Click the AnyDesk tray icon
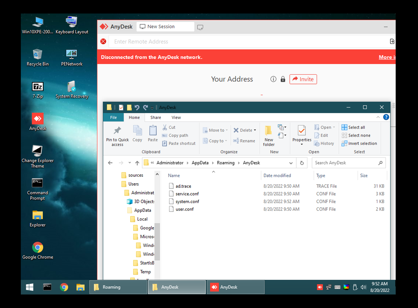This screenshot has height=308, width=418. 320,287
